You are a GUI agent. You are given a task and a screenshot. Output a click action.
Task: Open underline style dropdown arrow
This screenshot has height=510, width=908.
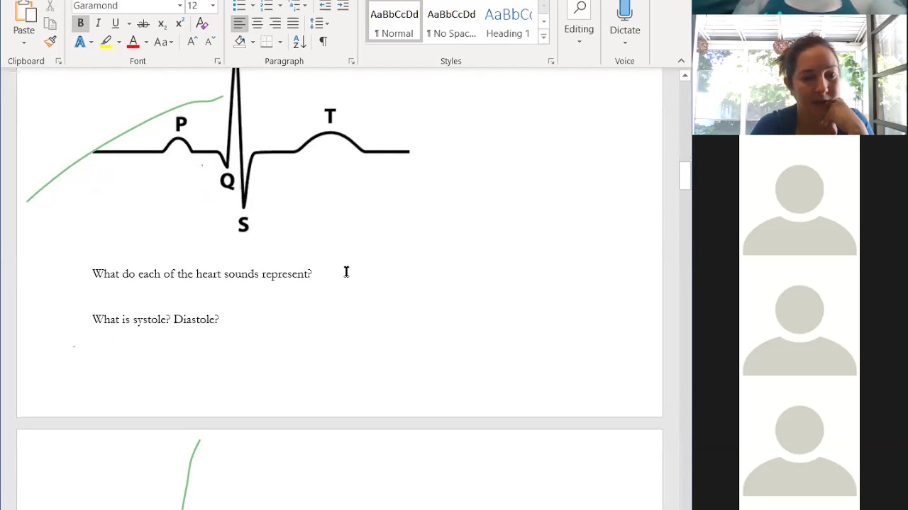[x=128, y=24]
